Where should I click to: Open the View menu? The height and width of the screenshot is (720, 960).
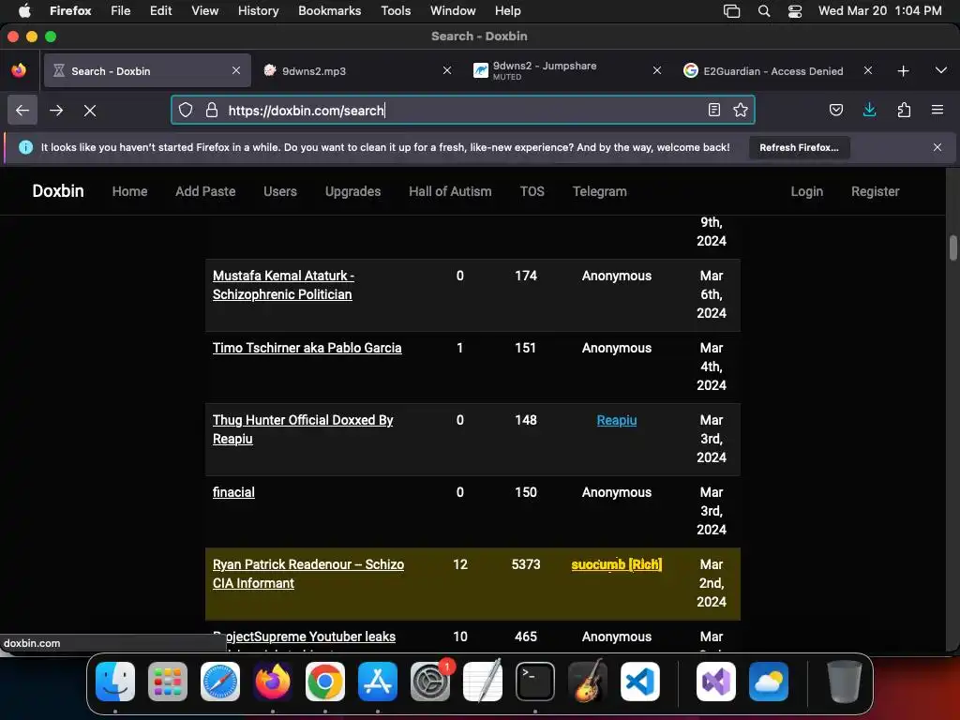pos(205,11)
